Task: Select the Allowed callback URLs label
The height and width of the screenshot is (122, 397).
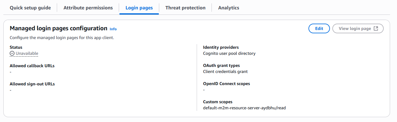Action: pos(32,66)
